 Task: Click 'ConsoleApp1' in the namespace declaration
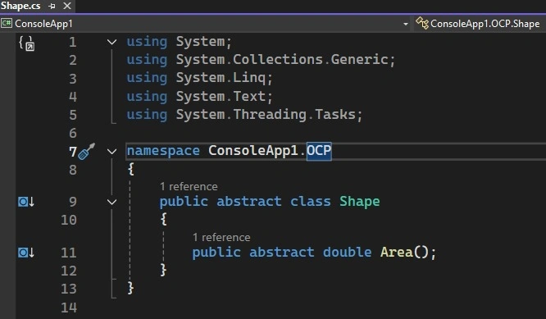tap(253, 150)
